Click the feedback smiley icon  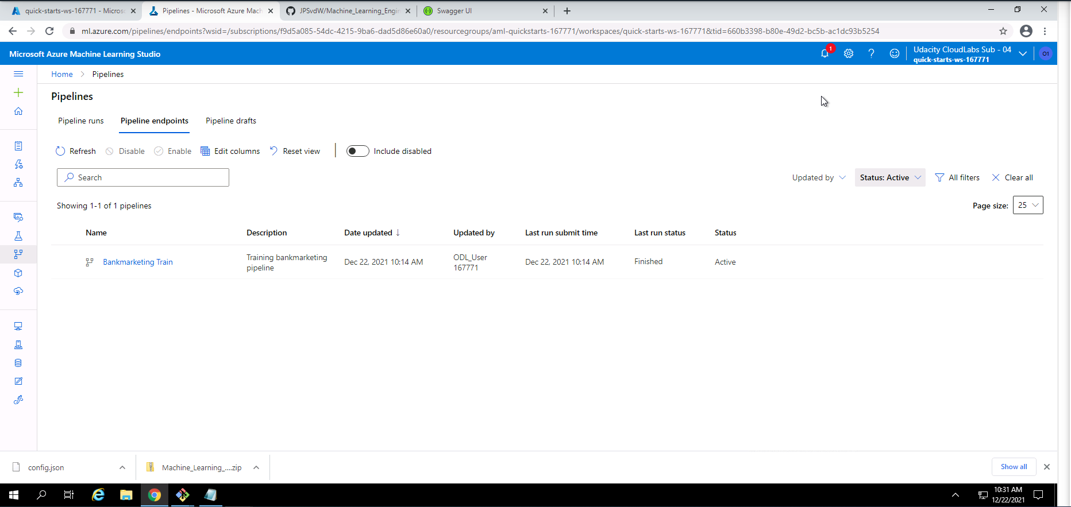tap(895, 53)
